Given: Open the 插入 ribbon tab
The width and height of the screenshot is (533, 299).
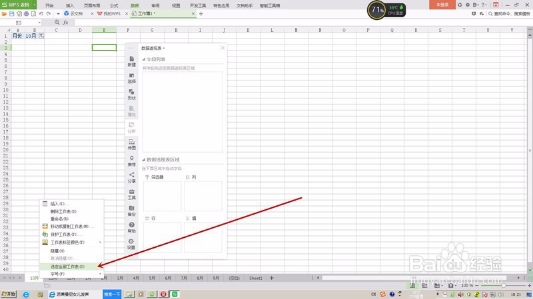Looking at the screenshot, I should click(x=70, y=5).
